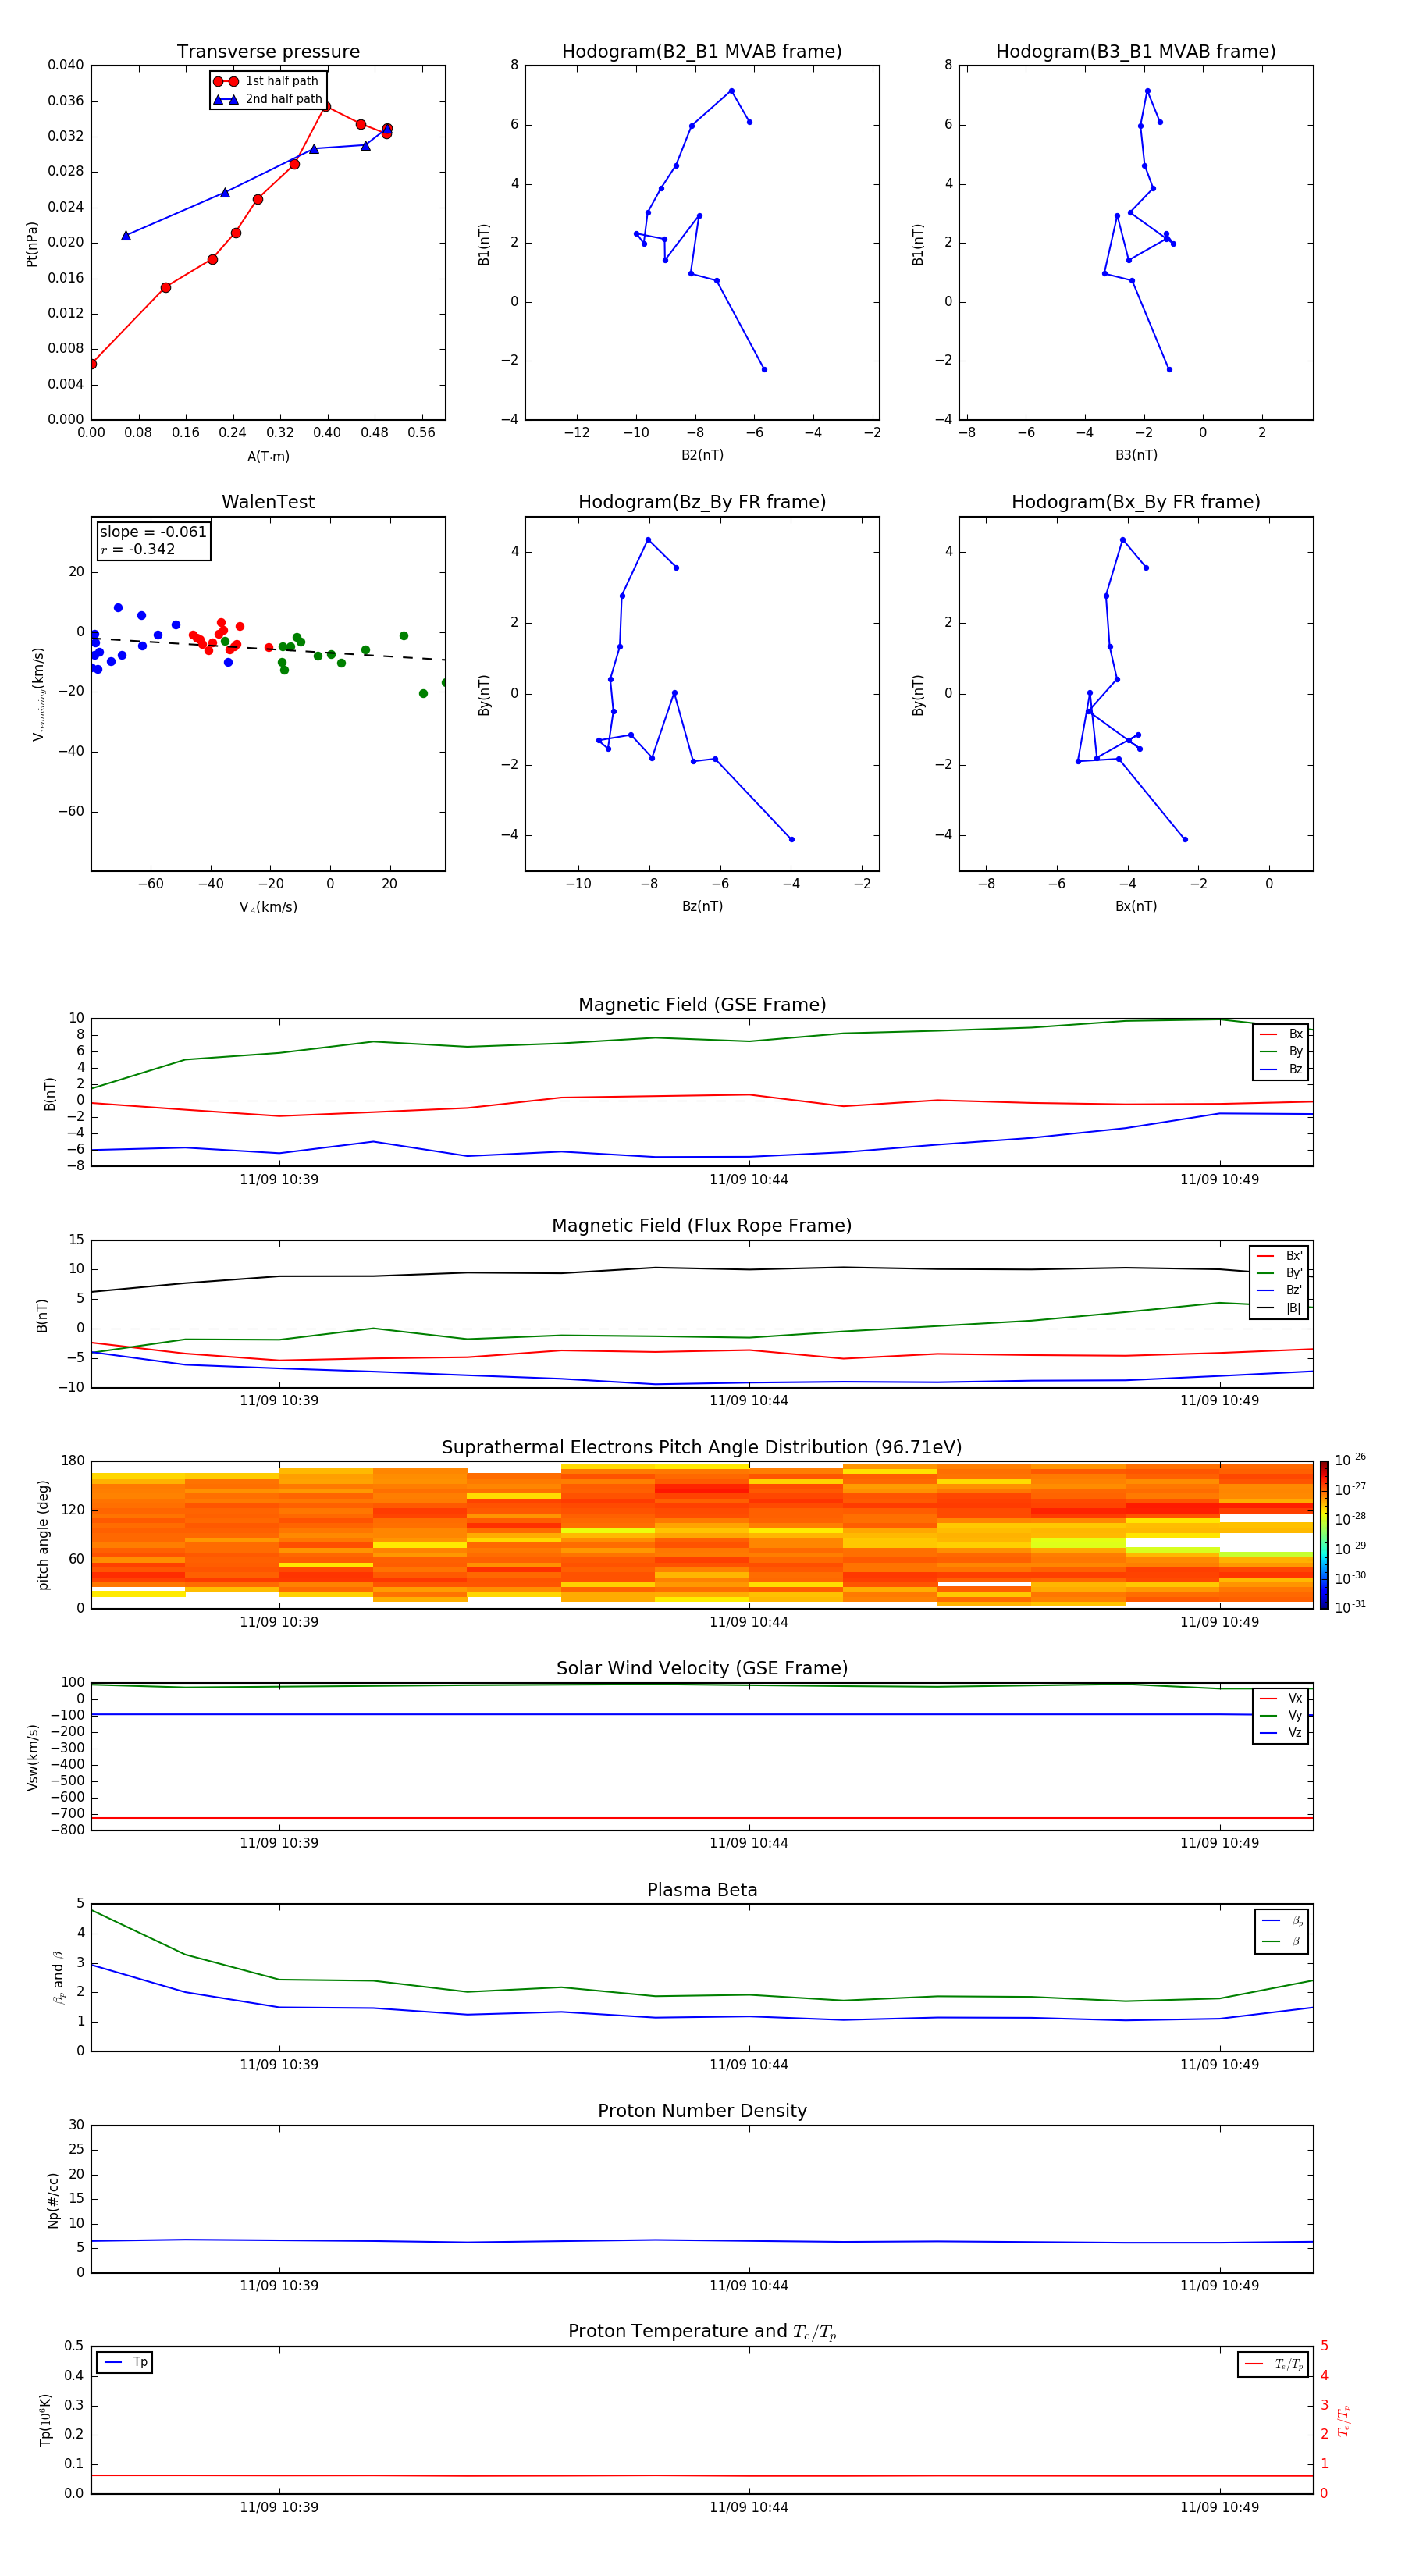Click the A(T·m) x-axis label
This screenshot has height=2576, width=1405.
[x=268, y=457]
